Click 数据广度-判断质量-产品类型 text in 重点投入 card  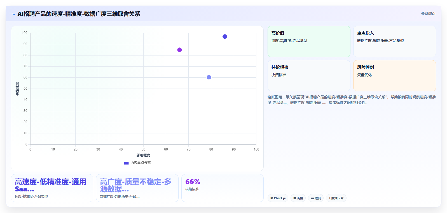[x=380, y=41]
